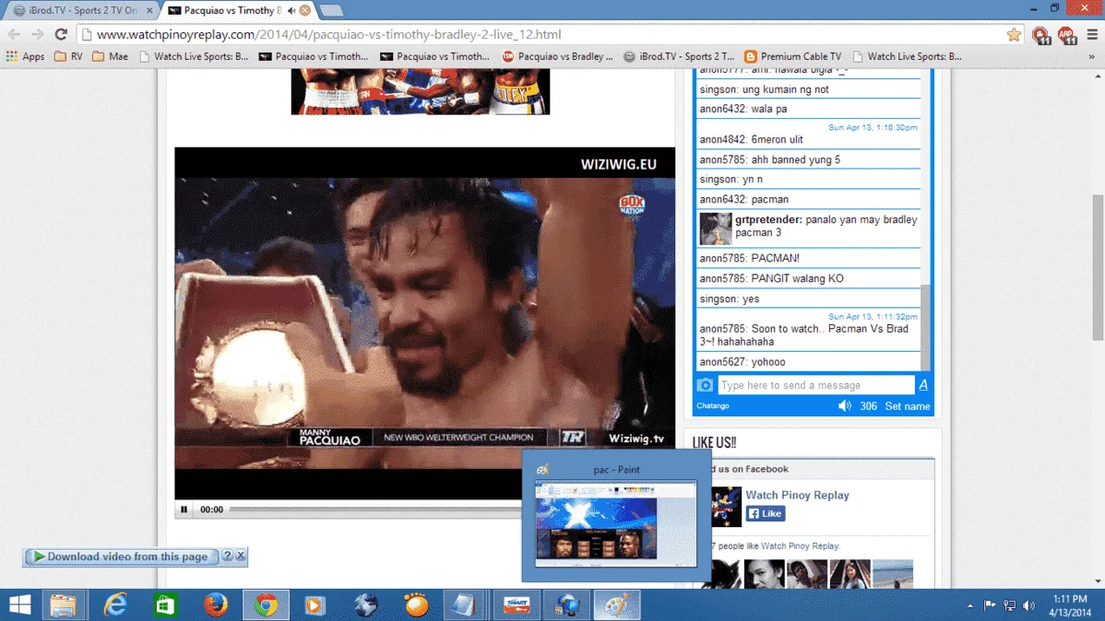The height and width of the screenshot is (621, 1105).
Task: Open the RV bookmarks folder
Action: click(68, 56)
